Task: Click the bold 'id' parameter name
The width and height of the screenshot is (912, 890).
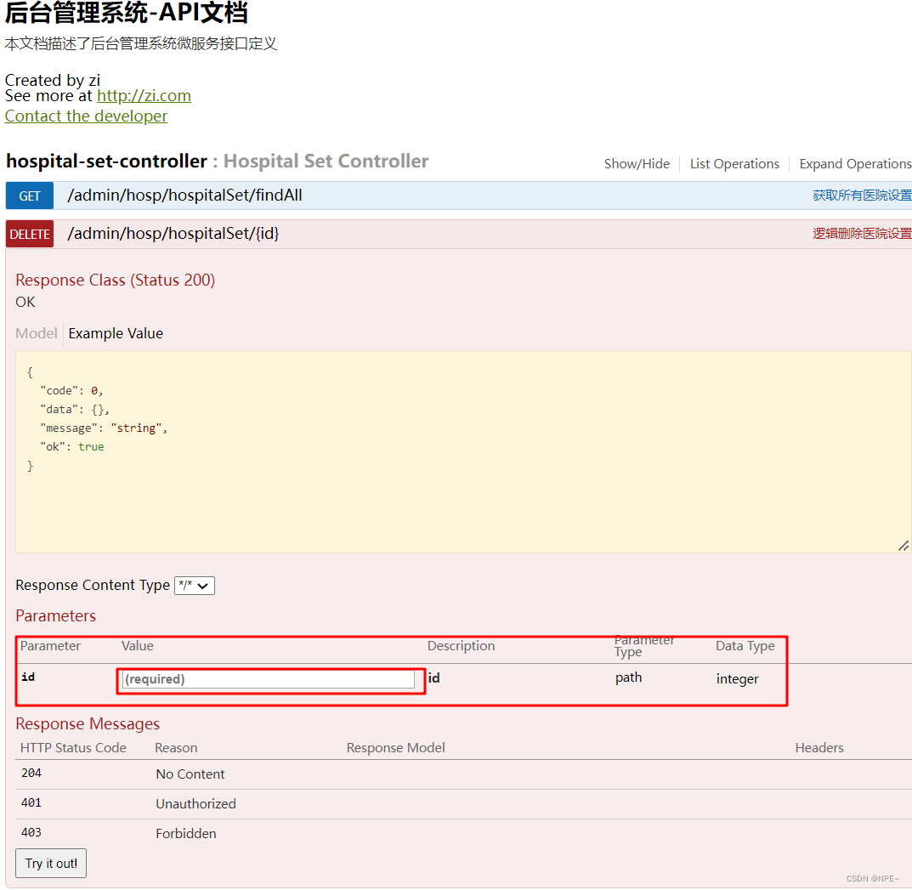Action: click(29, 677)
